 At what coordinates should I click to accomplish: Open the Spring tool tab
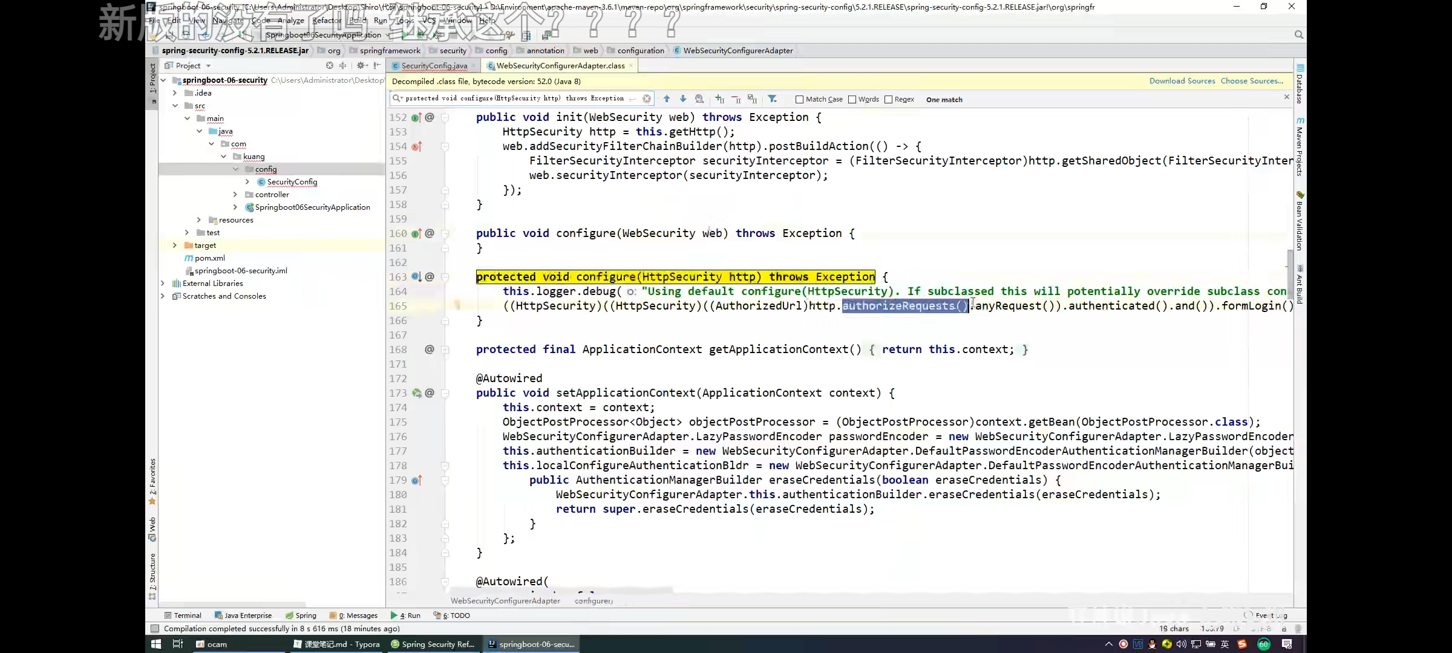pyautogui.click(x=301, y=616)
